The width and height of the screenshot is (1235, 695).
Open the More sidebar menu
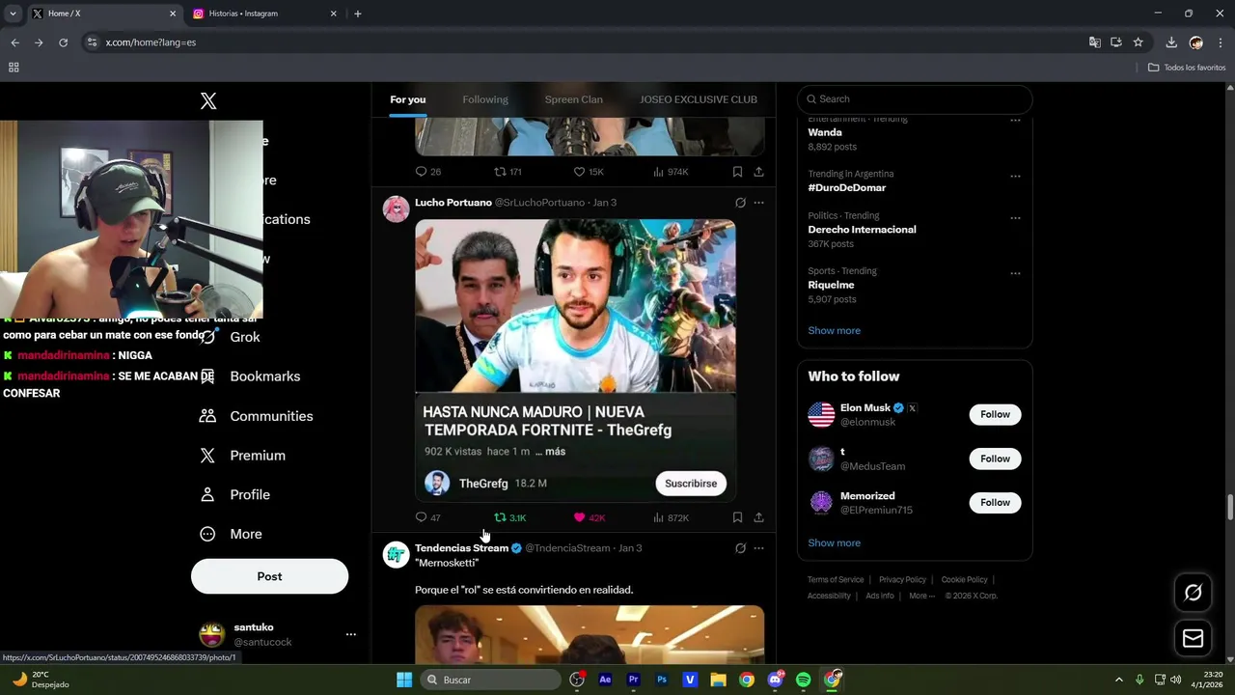point(232,534)
